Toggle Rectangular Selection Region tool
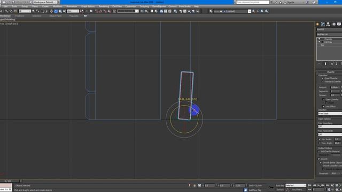This screenshot has height=192, width=342. [x=42, y=11]
